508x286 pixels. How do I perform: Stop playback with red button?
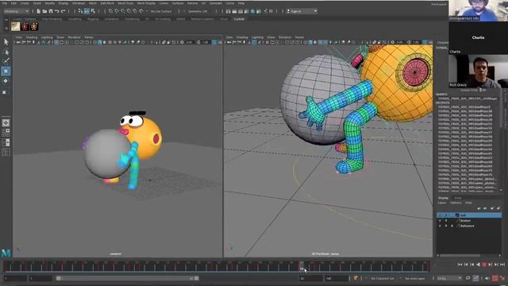tap(484, 265)
